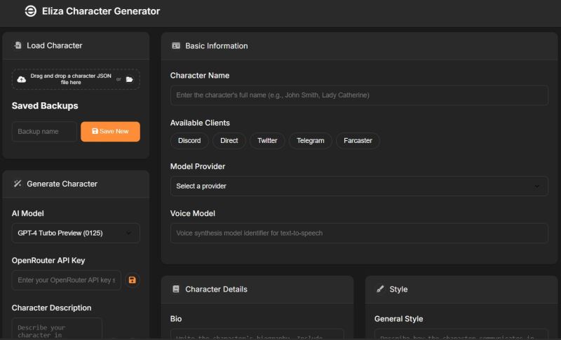
Task: Save the OpenRouter API key with disk icon
Action: pos(132,280)
